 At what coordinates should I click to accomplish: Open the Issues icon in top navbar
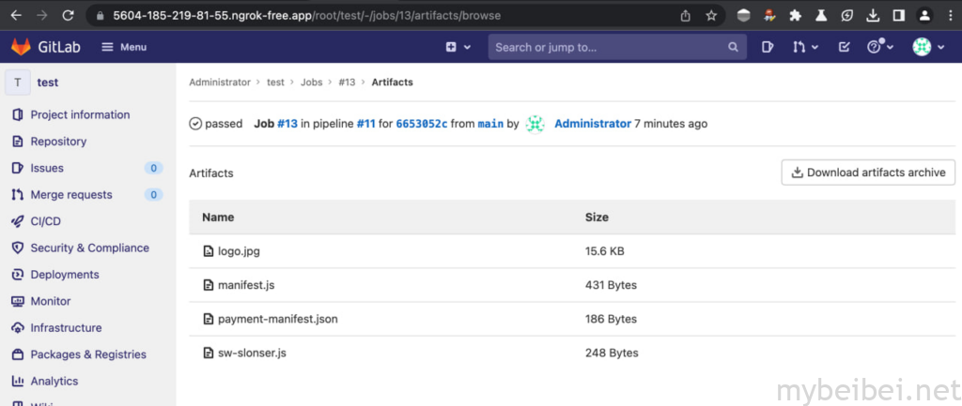coord(768,47)
